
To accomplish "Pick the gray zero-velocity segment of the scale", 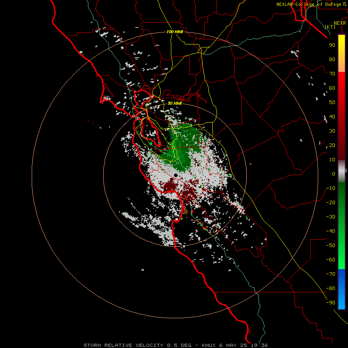I will 341,171.
